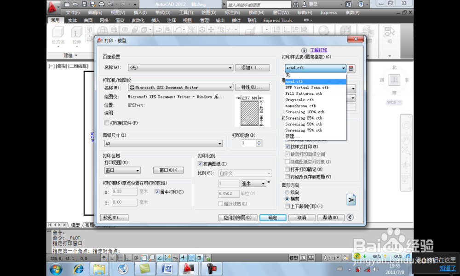The height and width of the screenshot is (276, 460).
Task: Click 确定 to confirm plot
Action: [272, 218]
